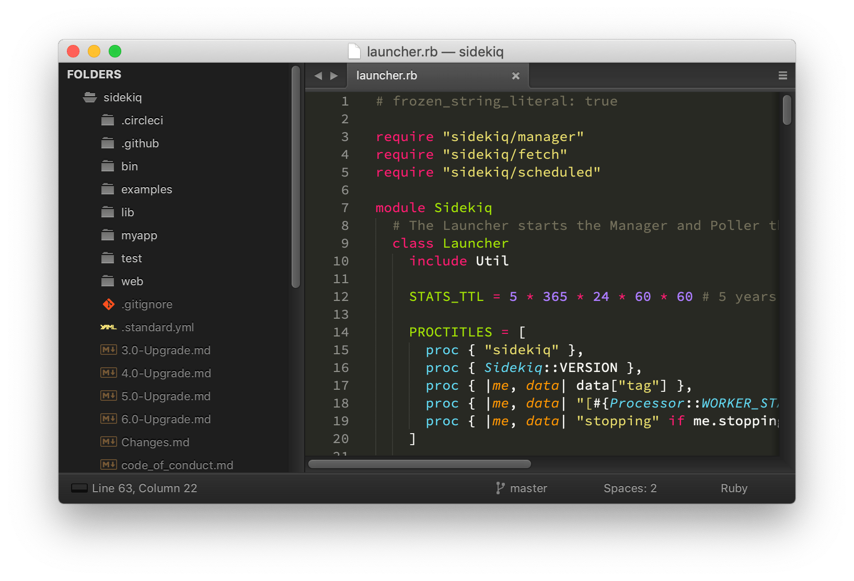Image resolution: width=854 pixels, height=581 pixels.
Task: Expand the web folder
Action: (132, 281)
